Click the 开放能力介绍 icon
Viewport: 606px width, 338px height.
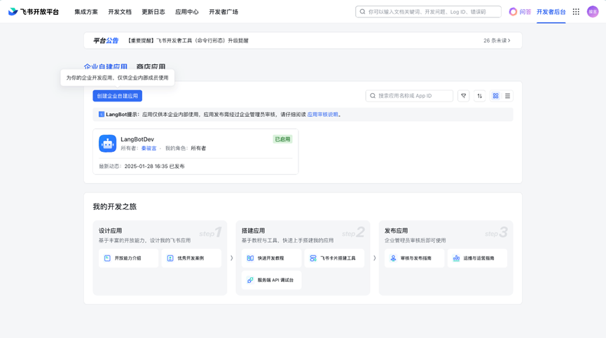[107, 258]
